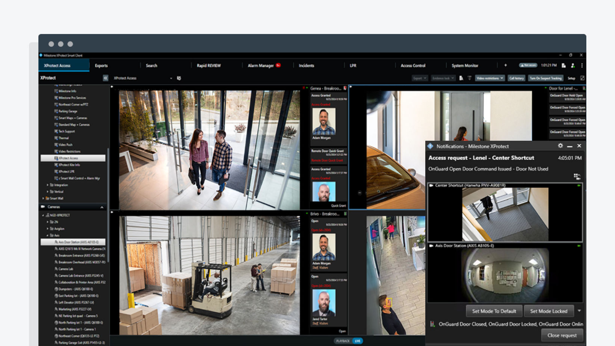Screen dimensions: 615x346
Task: Click the evidence report document icon in the toolbar
Action: coord(461,78)
